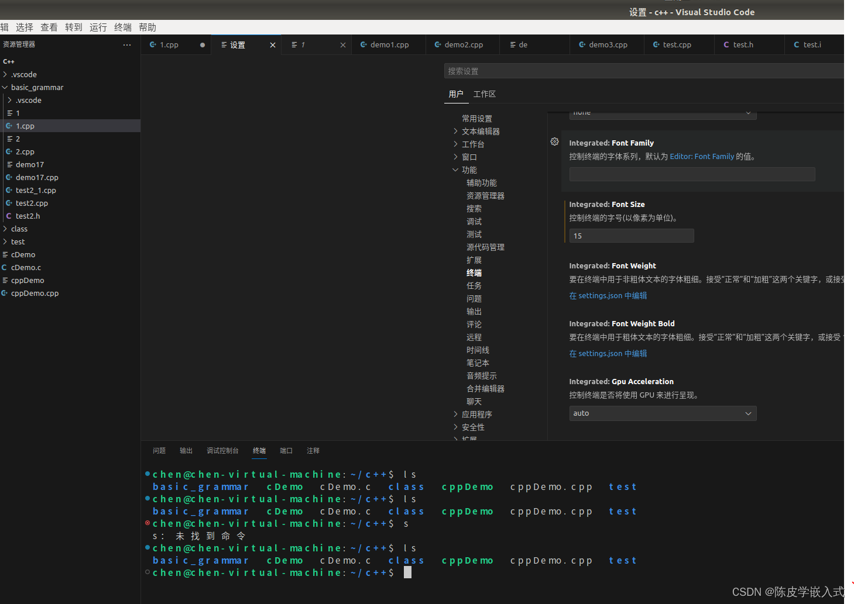This screenshot has height=604, width=854.
Task: Expand the class folder
Action: (5, 229)
